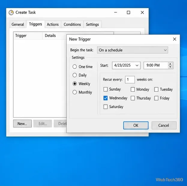Close the Create Task window
The height and width of the screenshot is (186, 187).
point(142,12)
